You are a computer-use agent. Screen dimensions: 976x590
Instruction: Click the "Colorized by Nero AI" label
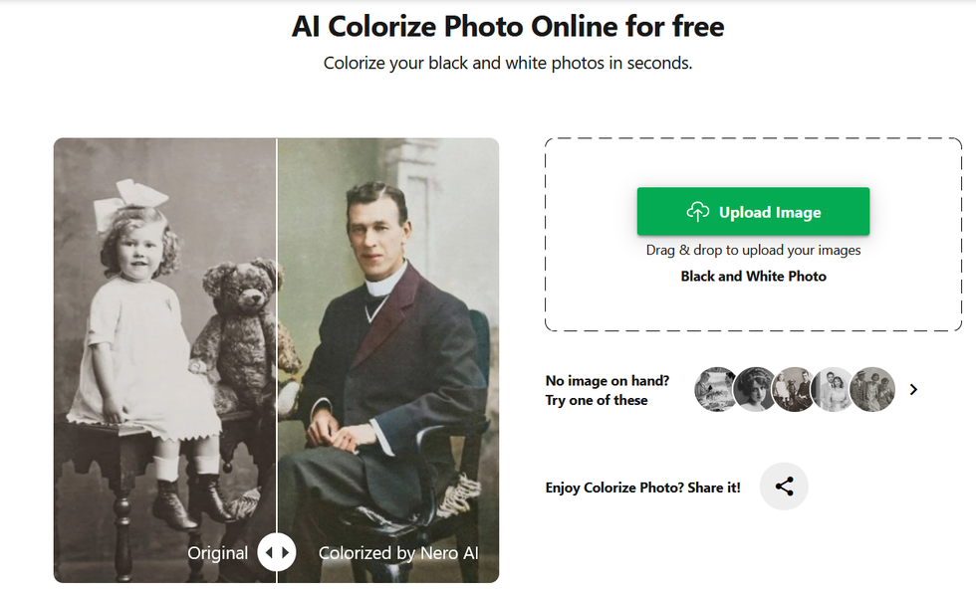(x=398, y=553)
